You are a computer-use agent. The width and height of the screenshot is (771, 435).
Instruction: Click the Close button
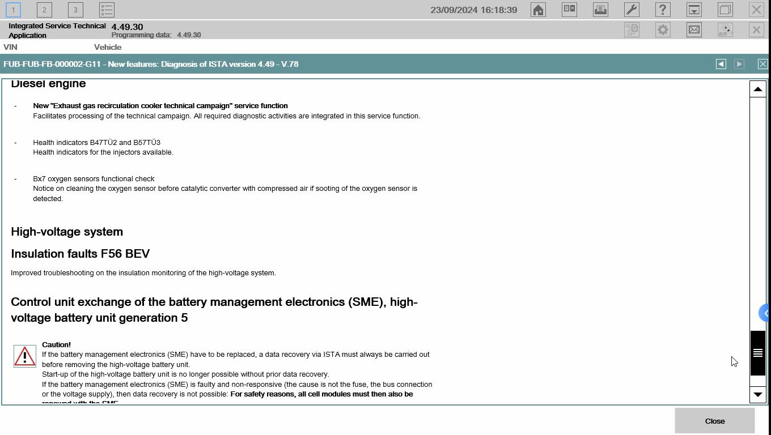[715, 421]
